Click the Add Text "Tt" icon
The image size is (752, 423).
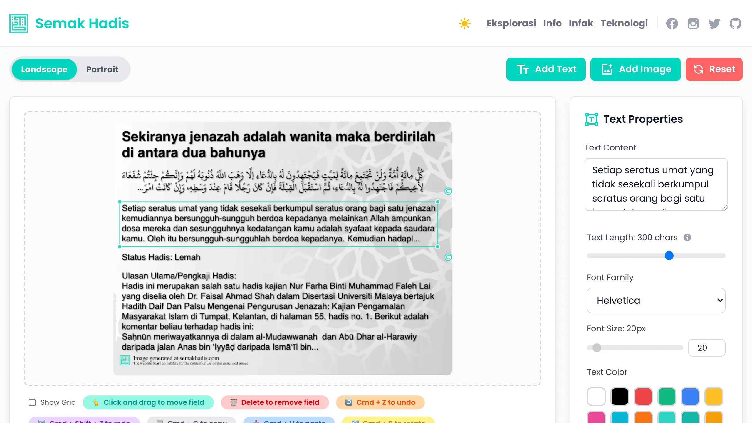[524, 69]
